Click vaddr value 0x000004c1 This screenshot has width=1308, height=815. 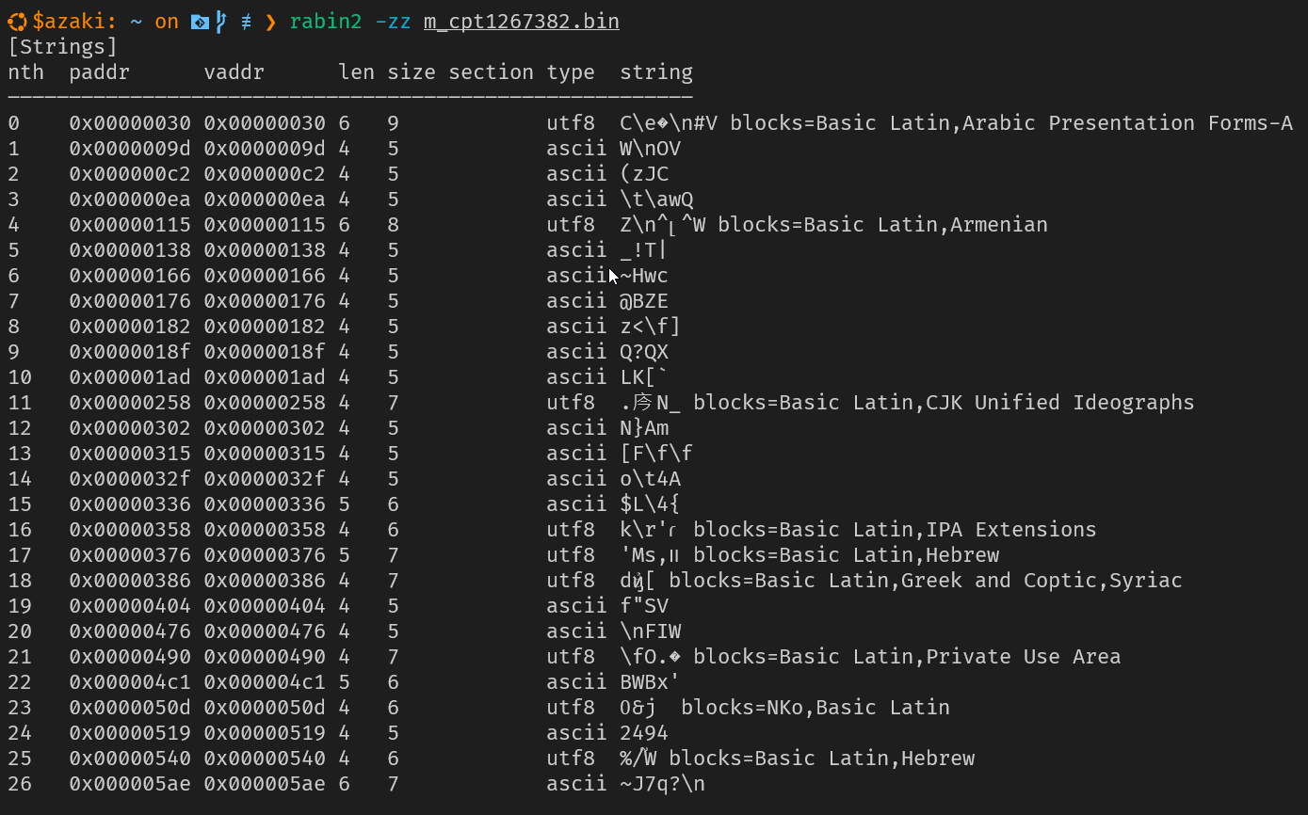coord(265,682)
